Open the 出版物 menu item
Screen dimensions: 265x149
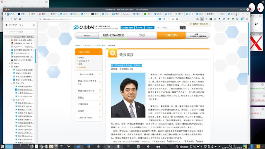coord(89,111)
